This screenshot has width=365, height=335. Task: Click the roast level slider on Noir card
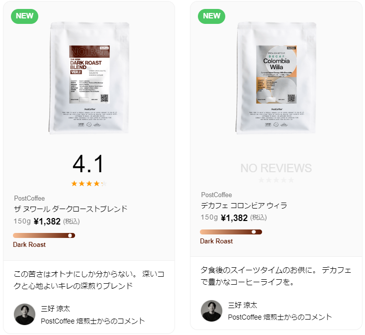[44, 235]
